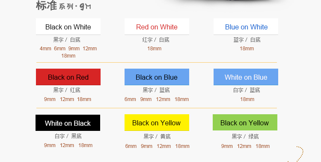Select 12mm size under Black on Red
The width and height of the screenshot is (321, 162).
[x=67, y=99]
